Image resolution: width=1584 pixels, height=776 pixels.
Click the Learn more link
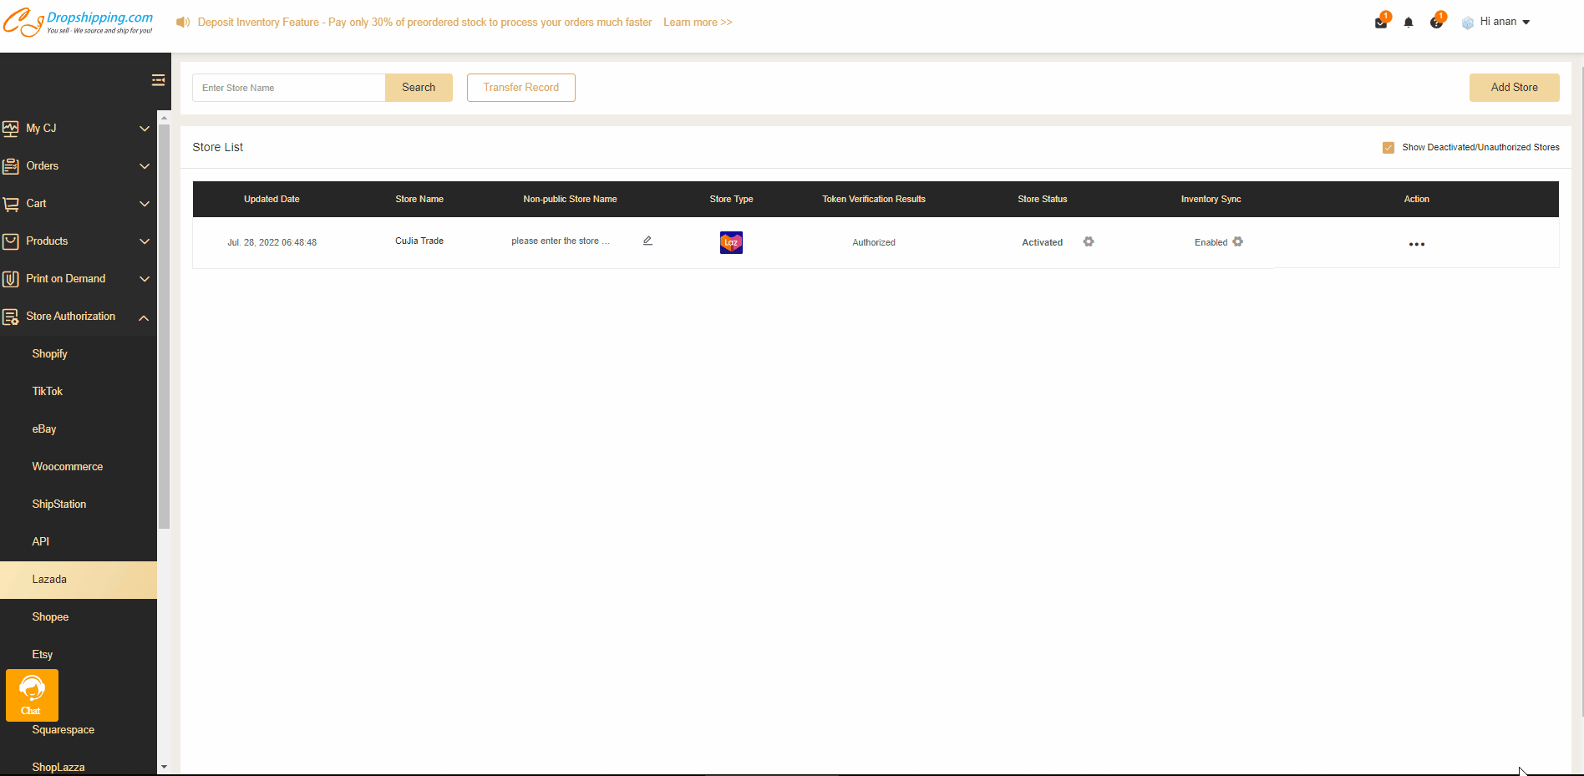tap(698, 23)
